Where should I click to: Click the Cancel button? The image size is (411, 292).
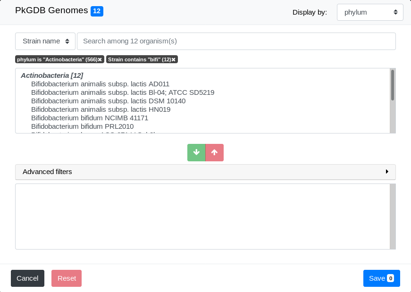pyautogui.click(x=27, y=278)
